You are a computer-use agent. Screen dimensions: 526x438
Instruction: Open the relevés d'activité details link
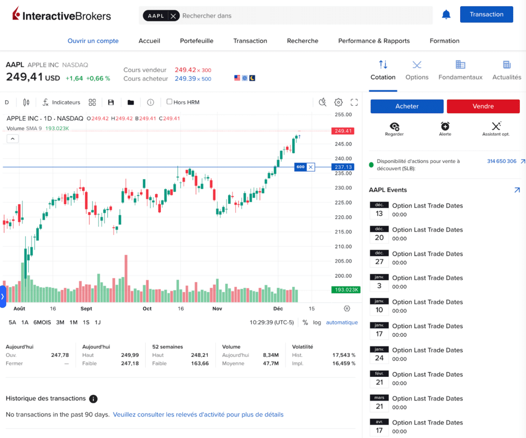(x=198, y=415)
